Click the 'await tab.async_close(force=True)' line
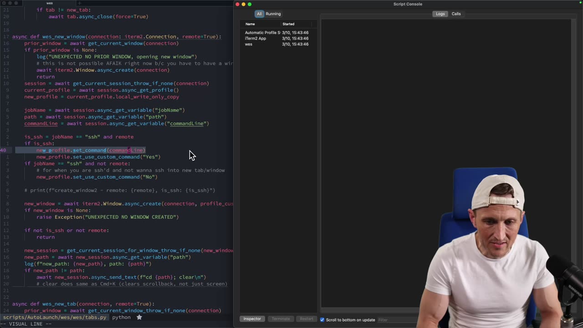583x328 pixels. pyautogui.click(x=98, y=16)
